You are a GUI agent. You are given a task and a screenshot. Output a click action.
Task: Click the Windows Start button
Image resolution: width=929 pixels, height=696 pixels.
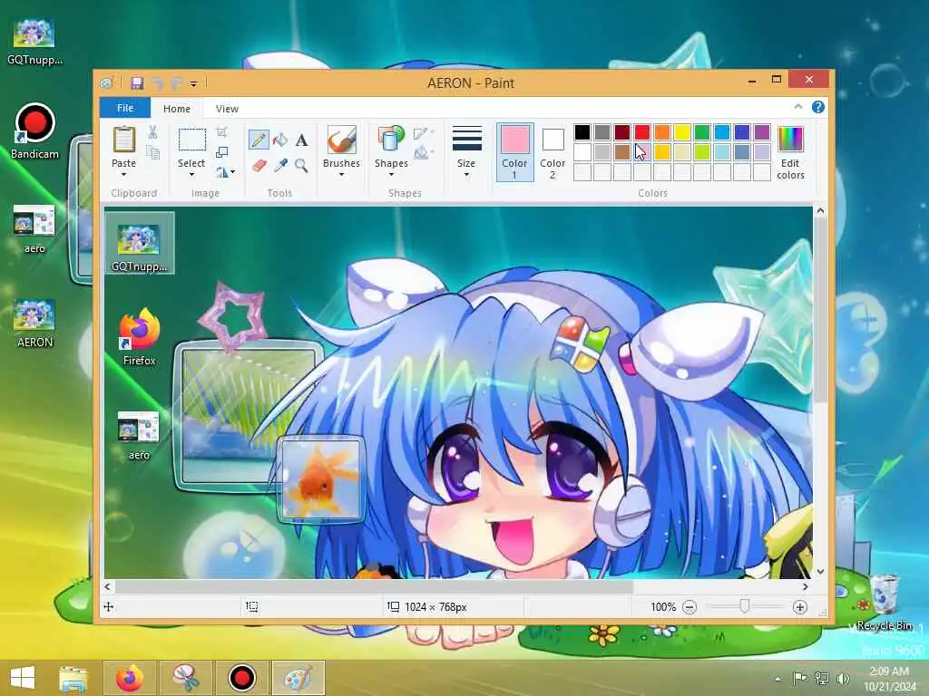pos(23,678)
